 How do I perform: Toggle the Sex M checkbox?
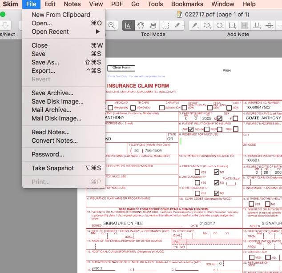219,118
